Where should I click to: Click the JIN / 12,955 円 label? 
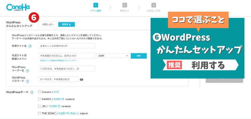click(56, 106)
